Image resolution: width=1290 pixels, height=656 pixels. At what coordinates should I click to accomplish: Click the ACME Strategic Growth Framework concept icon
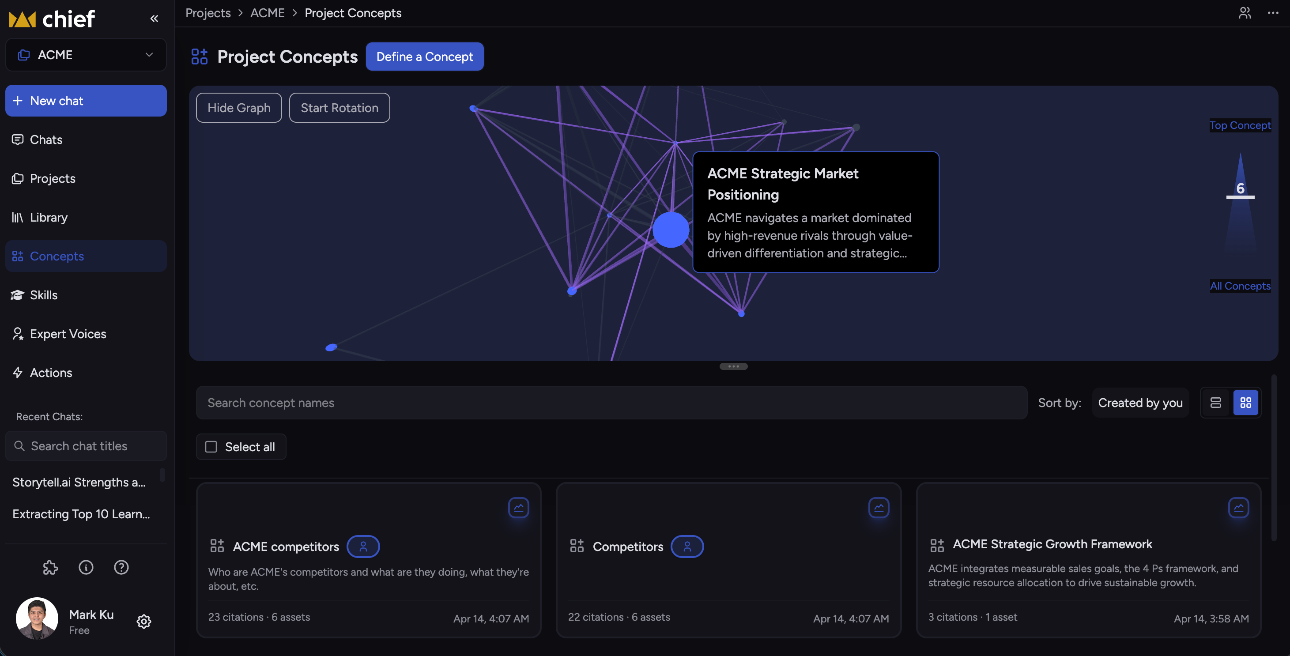pos(937,545)
